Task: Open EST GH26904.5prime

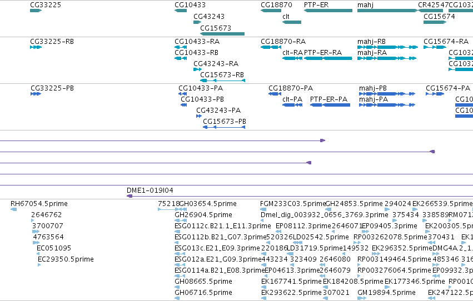Action: [x=203, y=214]
